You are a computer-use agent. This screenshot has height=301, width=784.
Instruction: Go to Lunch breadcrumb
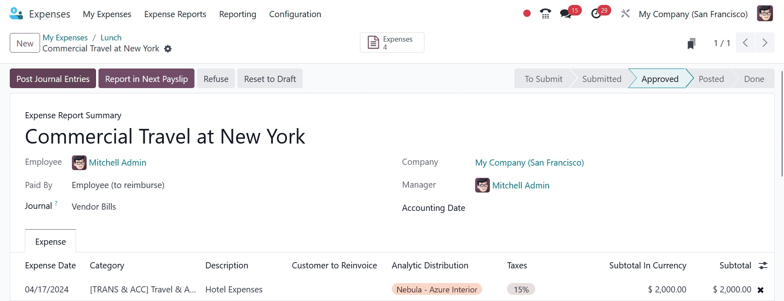[111, 38]
